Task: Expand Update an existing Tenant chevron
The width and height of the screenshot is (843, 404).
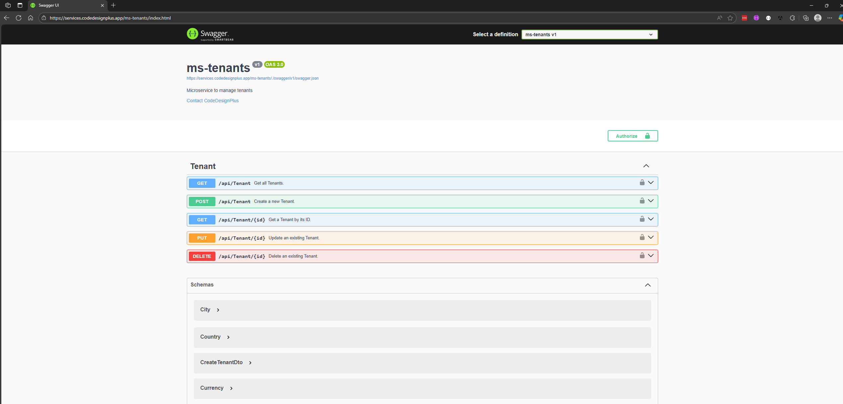Action: pos(651,237)
